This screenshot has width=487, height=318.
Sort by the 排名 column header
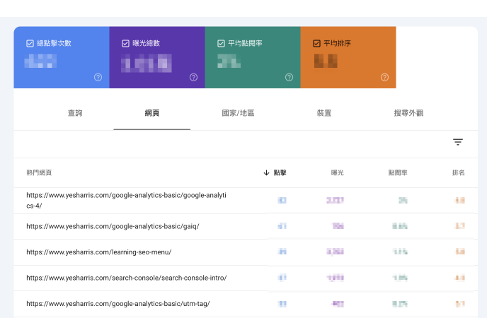tap(458, 172)
